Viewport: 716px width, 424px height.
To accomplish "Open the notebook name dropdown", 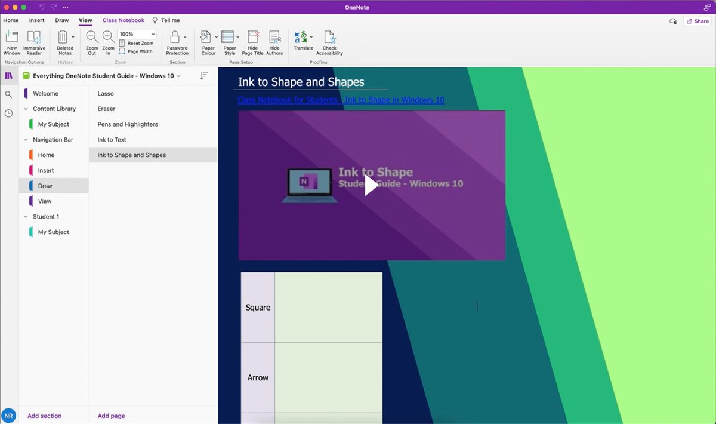I will coord(178,76).
